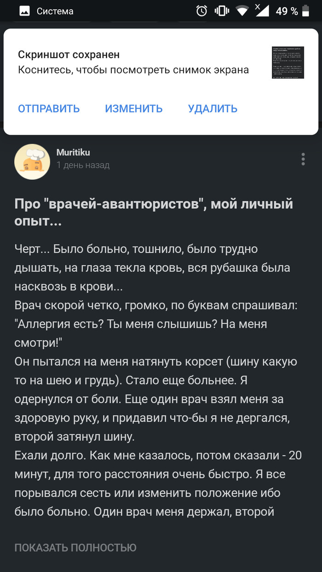Tap ОТПРАВИТЬ to share the screenshot

pos(49,109)
